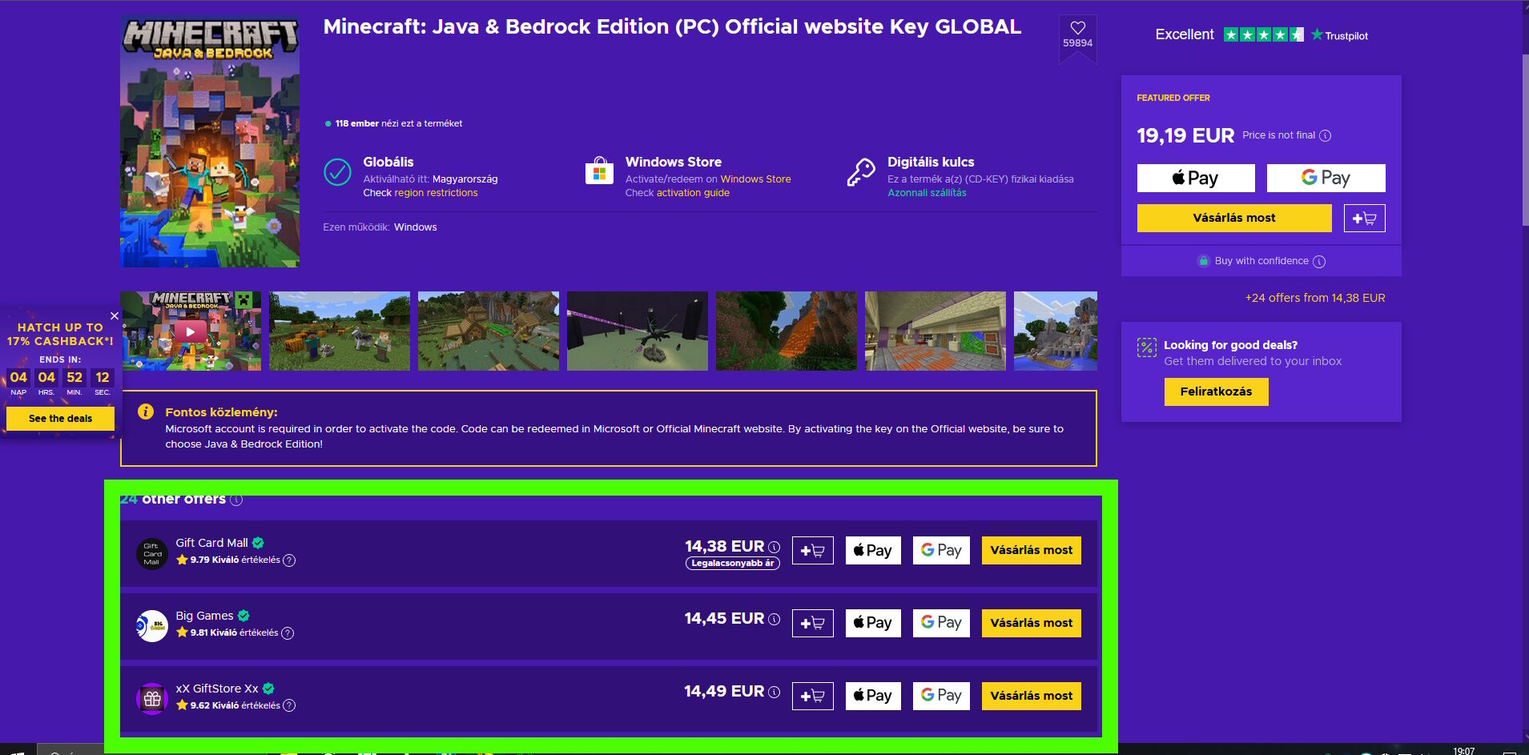Open Trustpilot Excellent rating widget

1261,35
